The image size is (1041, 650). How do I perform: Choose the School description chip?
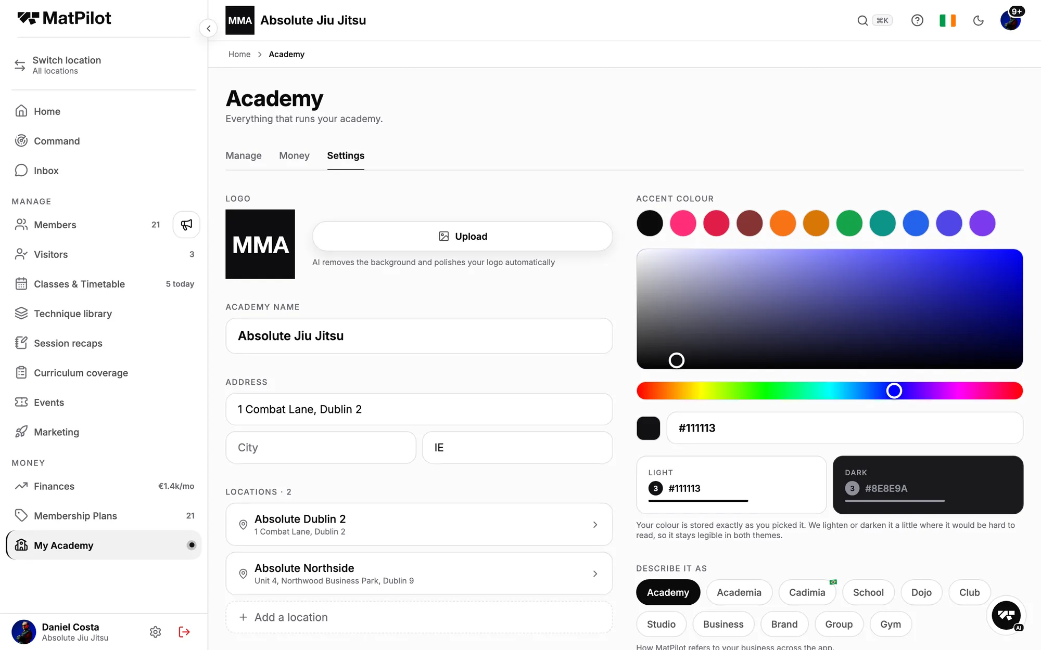click(x=868, y=592)
